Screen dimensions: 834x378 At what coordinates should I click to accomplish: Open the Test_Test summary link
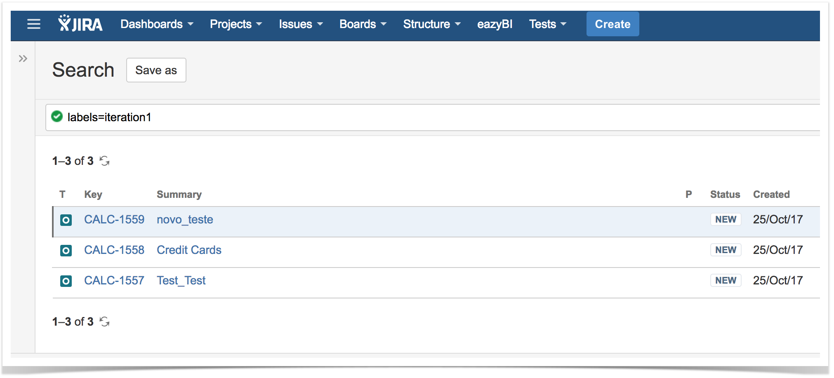tap(181, 280)
